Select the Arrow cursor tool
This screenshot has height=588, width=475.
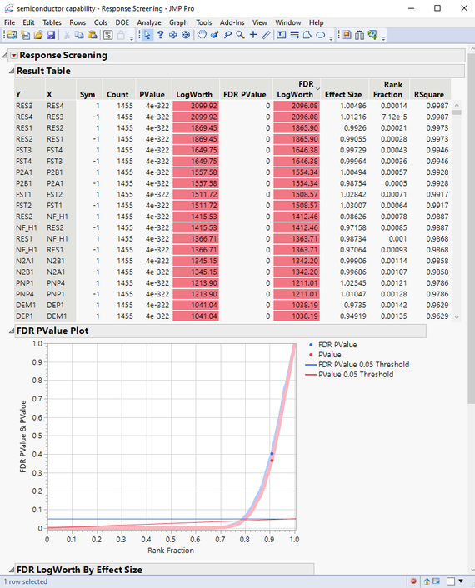tap(147, 35)
